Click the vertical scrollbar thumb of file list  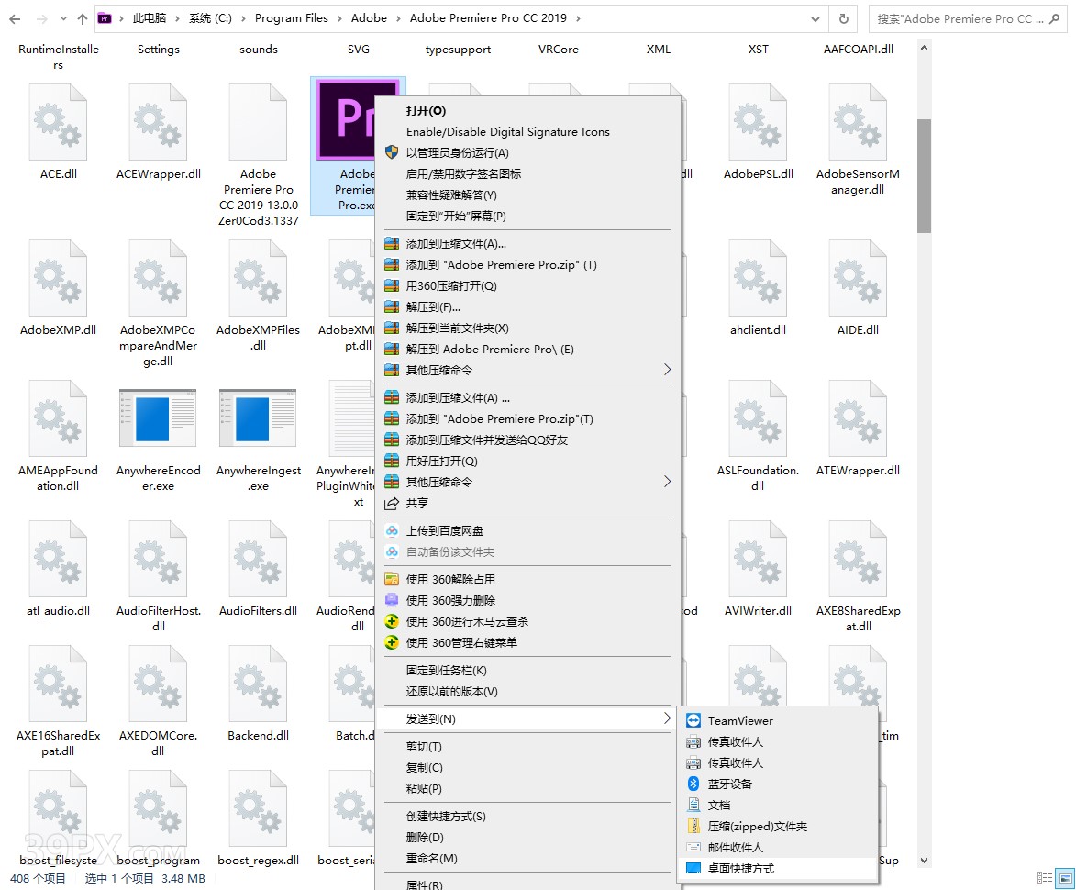click(924, 174)
